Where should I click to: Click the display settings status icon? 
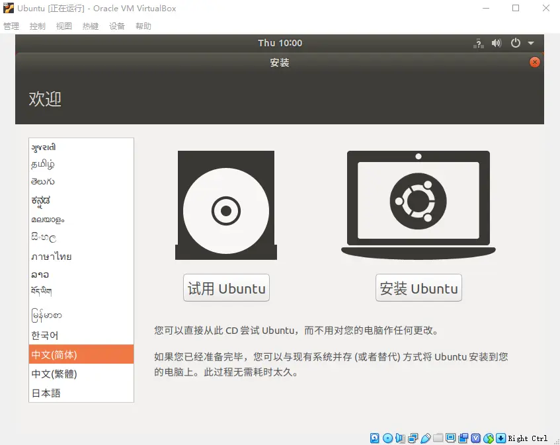(451, 438)
